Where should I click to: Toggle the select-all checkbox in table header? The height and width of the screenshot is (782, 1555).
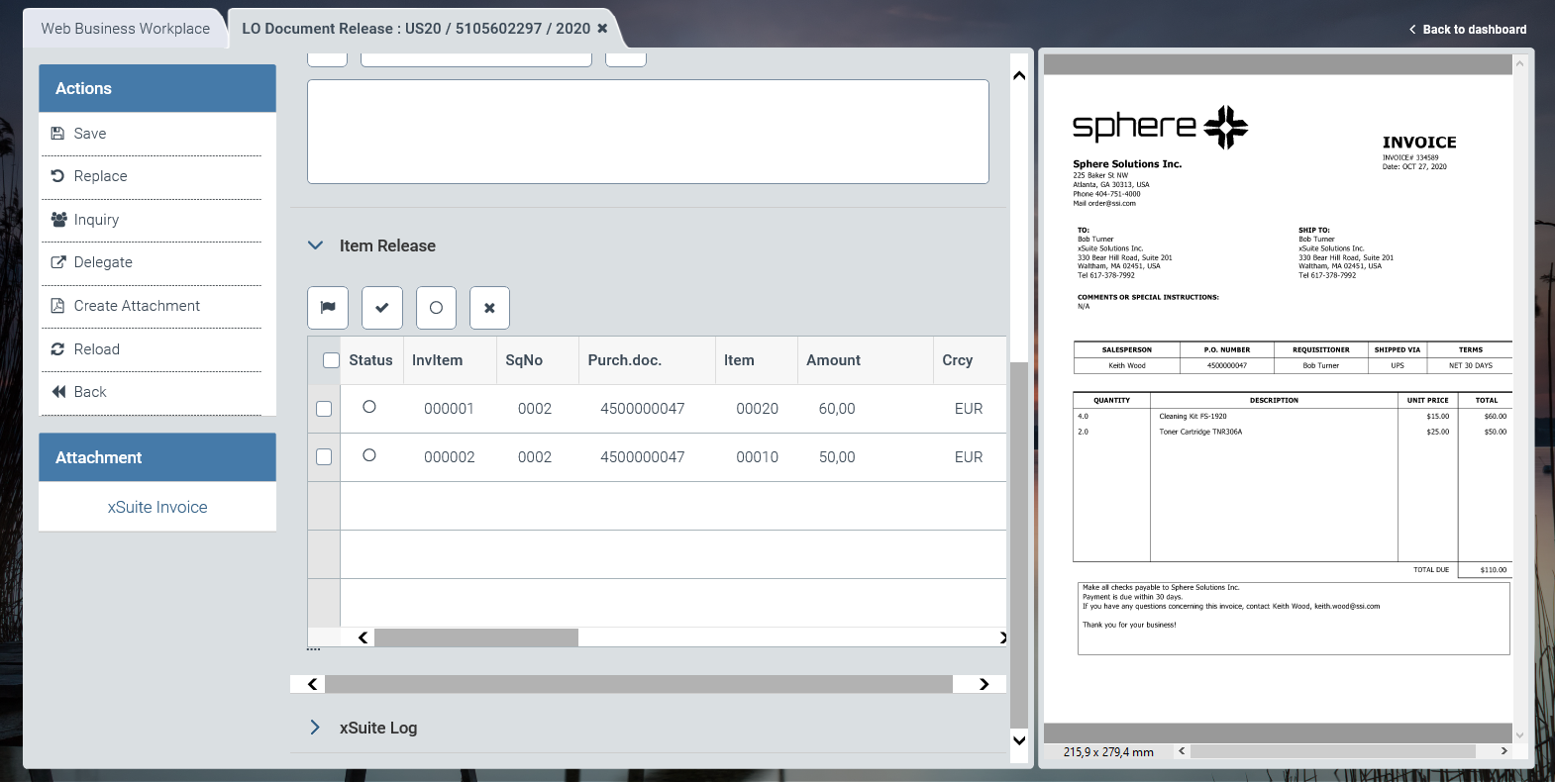pyautogui.click(x=332, y=360)
